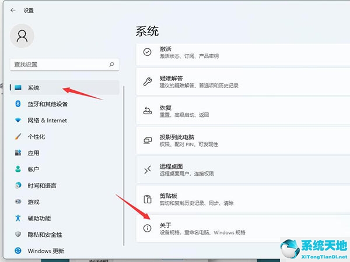Open 隐私和安全性 settings label

tap(45, 235)
